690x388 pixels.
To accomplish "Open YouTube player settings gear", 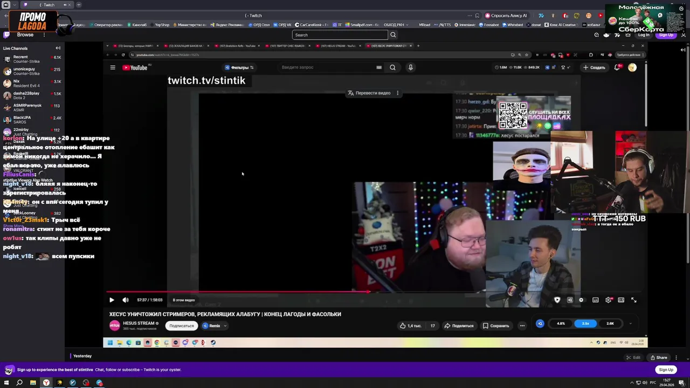I will (608, 300).
